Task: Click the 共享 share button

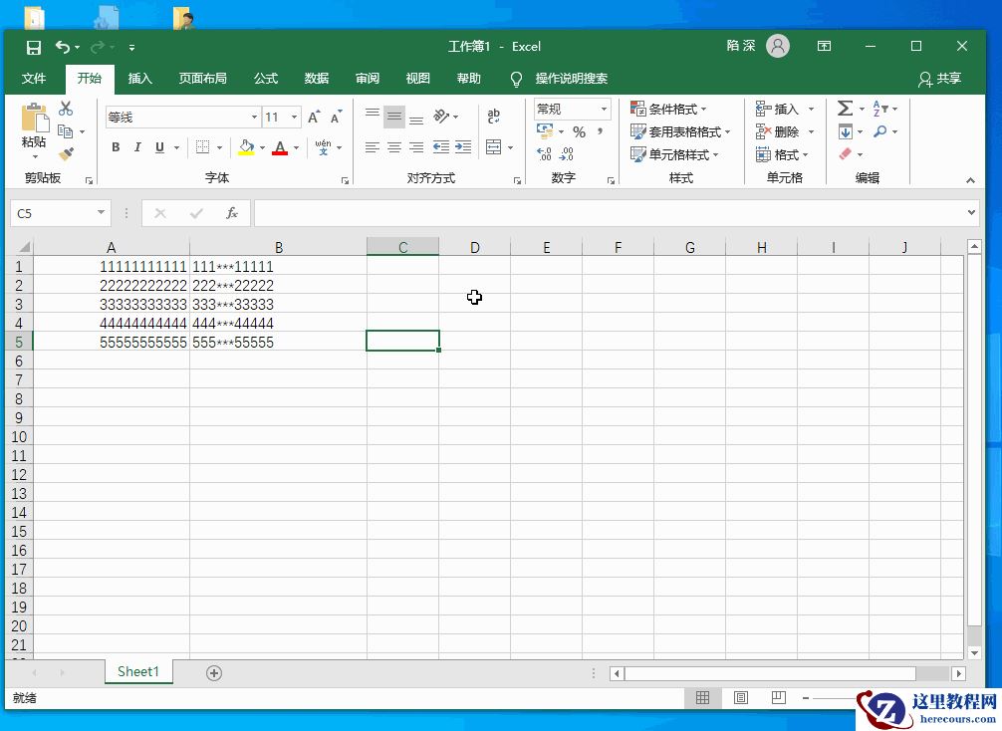Action: [940, 79]
